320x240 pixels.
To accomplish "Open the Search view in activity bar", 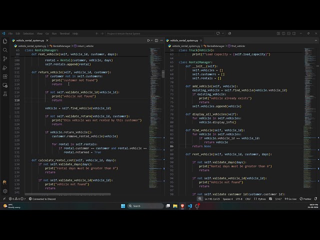I will pos(5,50).
